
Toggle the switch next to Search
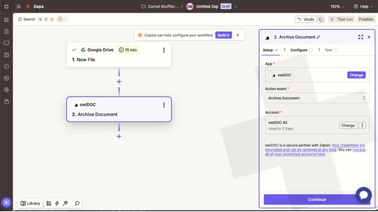pos(62,19)
